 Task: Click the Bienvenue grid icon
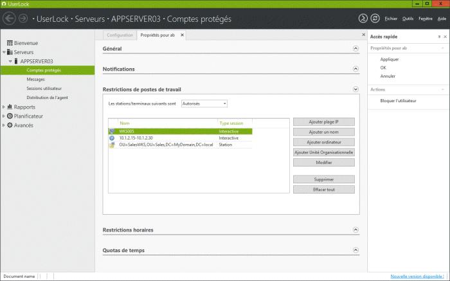[x=10, y=43]
